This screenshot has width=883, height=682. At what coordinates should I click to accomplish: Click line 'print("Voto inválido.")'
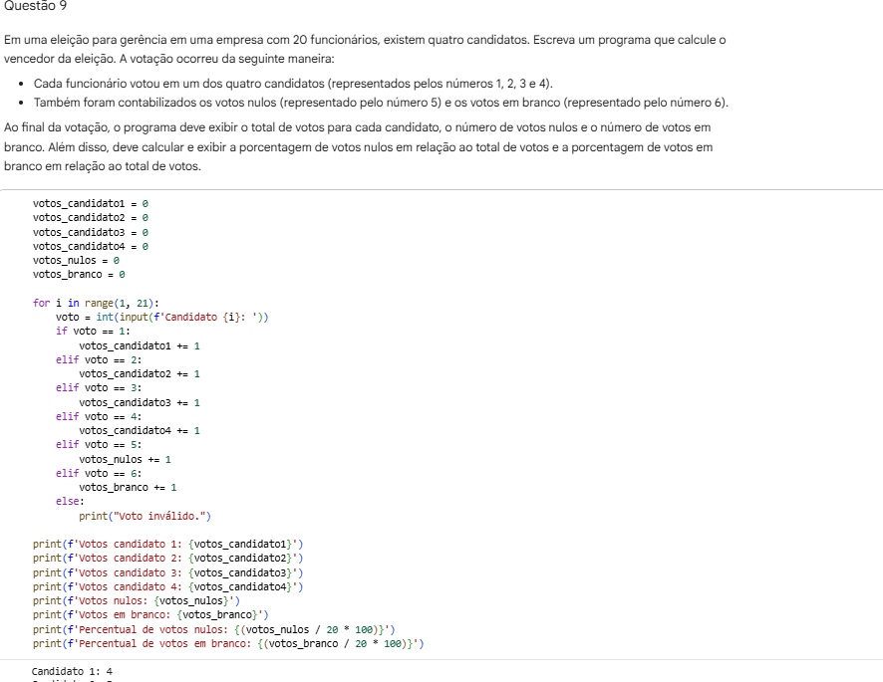[x=145, y=517]
